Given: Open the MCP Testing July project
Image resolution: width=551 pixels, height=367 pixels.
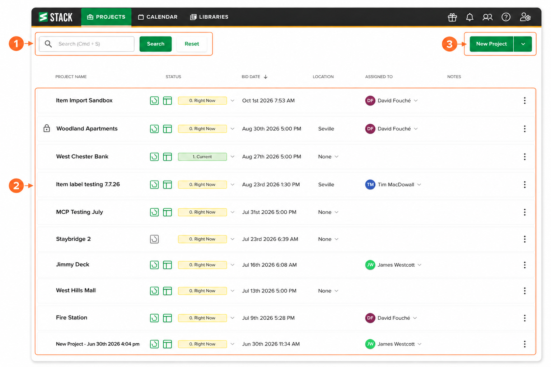Looking at the screenshot, I should [x=79, y=212].
